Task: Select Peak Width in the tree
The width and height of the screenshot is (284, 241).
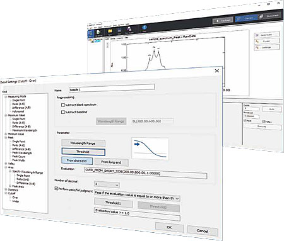Action: pyautogui.click(x=19, y=160)
